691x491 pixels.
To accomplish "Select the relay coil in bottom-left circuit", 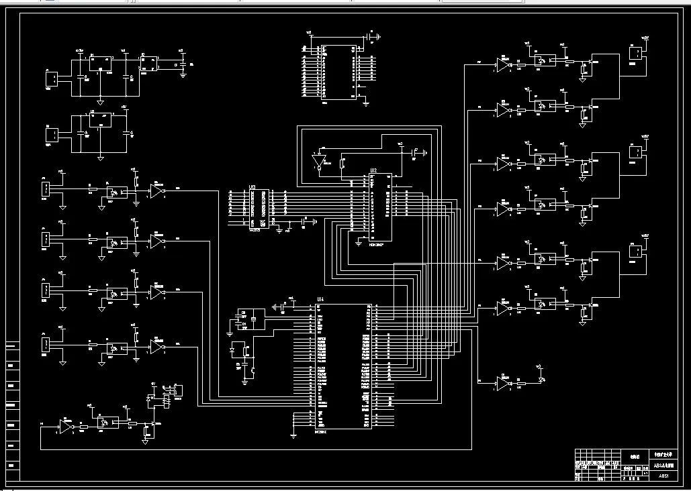I will [x=167, y=401].
